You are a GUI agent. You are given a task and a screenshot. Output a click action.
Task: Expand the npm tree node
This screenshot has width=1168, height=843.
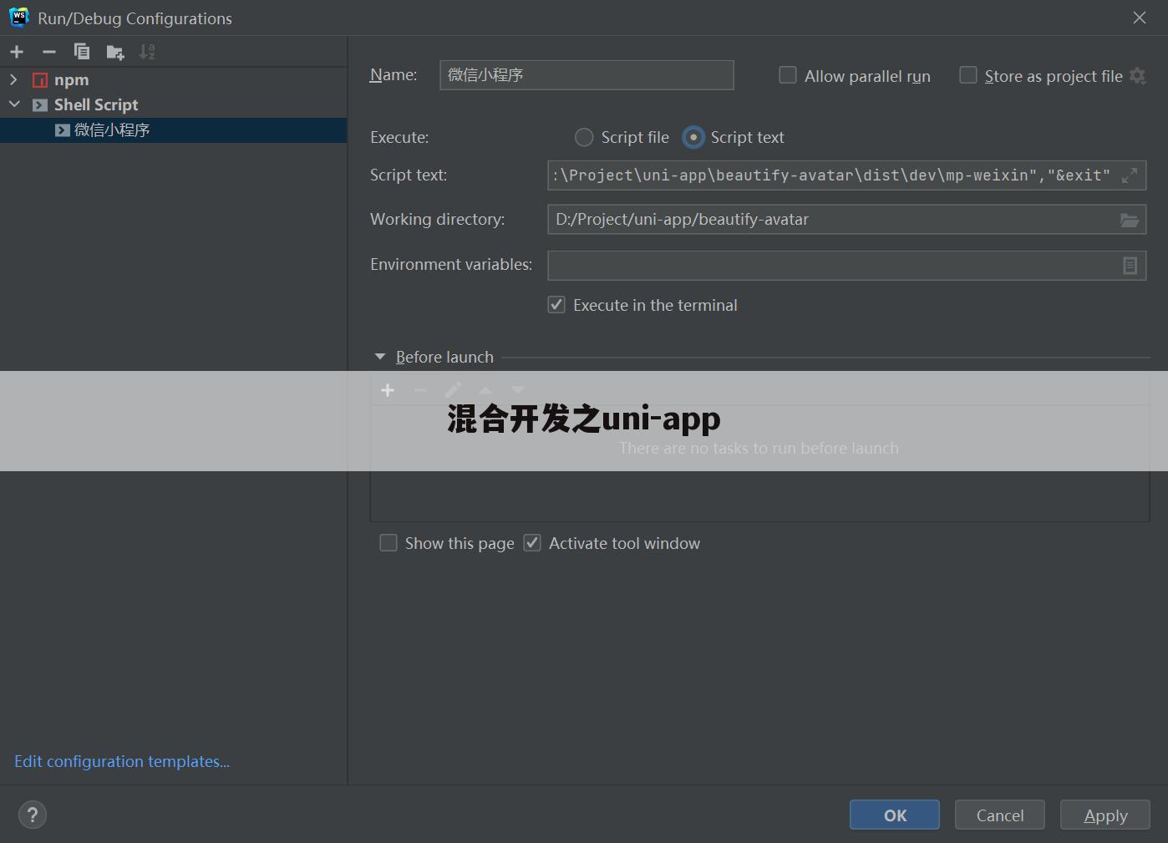13,79
